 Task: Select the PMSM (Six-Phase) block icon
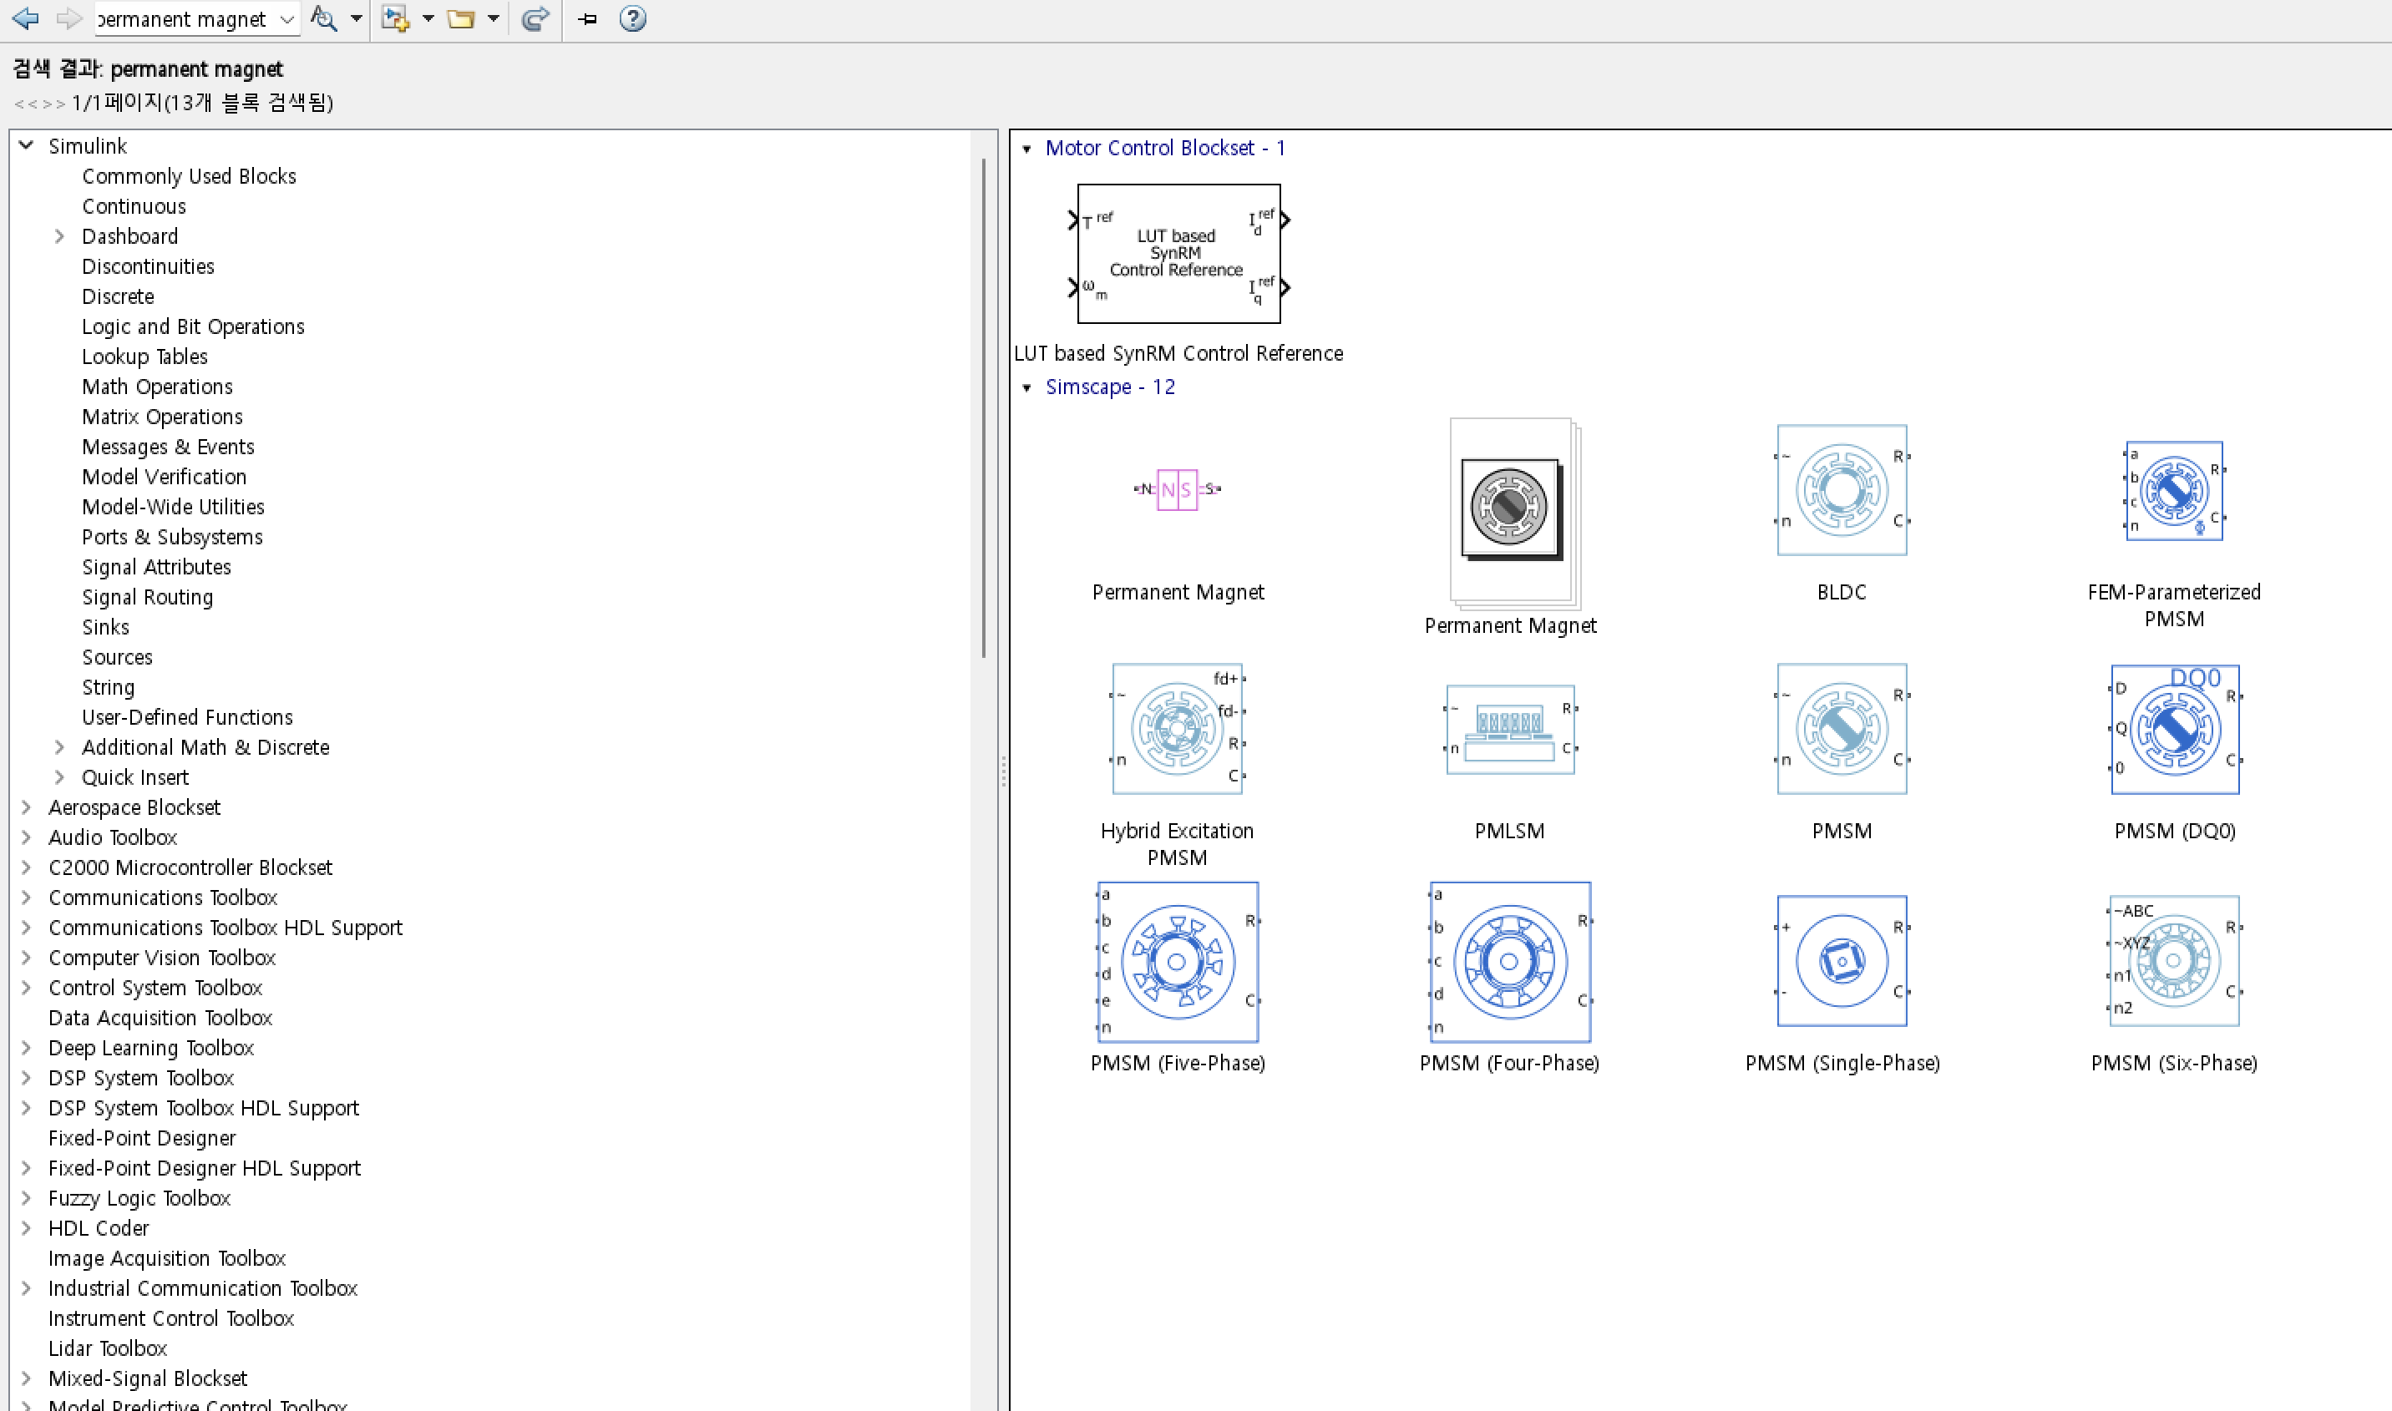(x=2174, y=961)
